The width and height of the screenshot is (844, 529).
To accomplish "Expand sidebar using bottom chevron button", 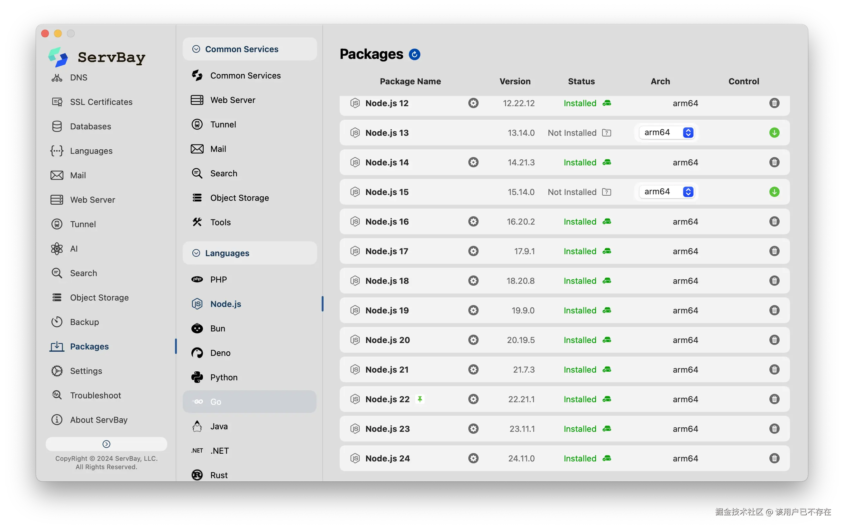I will point(106,444).
